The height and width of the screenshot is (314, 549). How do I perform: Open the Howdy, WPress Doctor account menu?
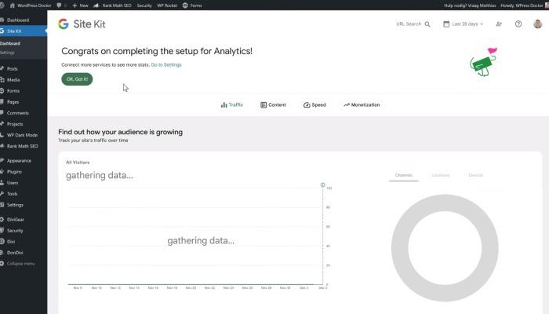coord(518,5)
